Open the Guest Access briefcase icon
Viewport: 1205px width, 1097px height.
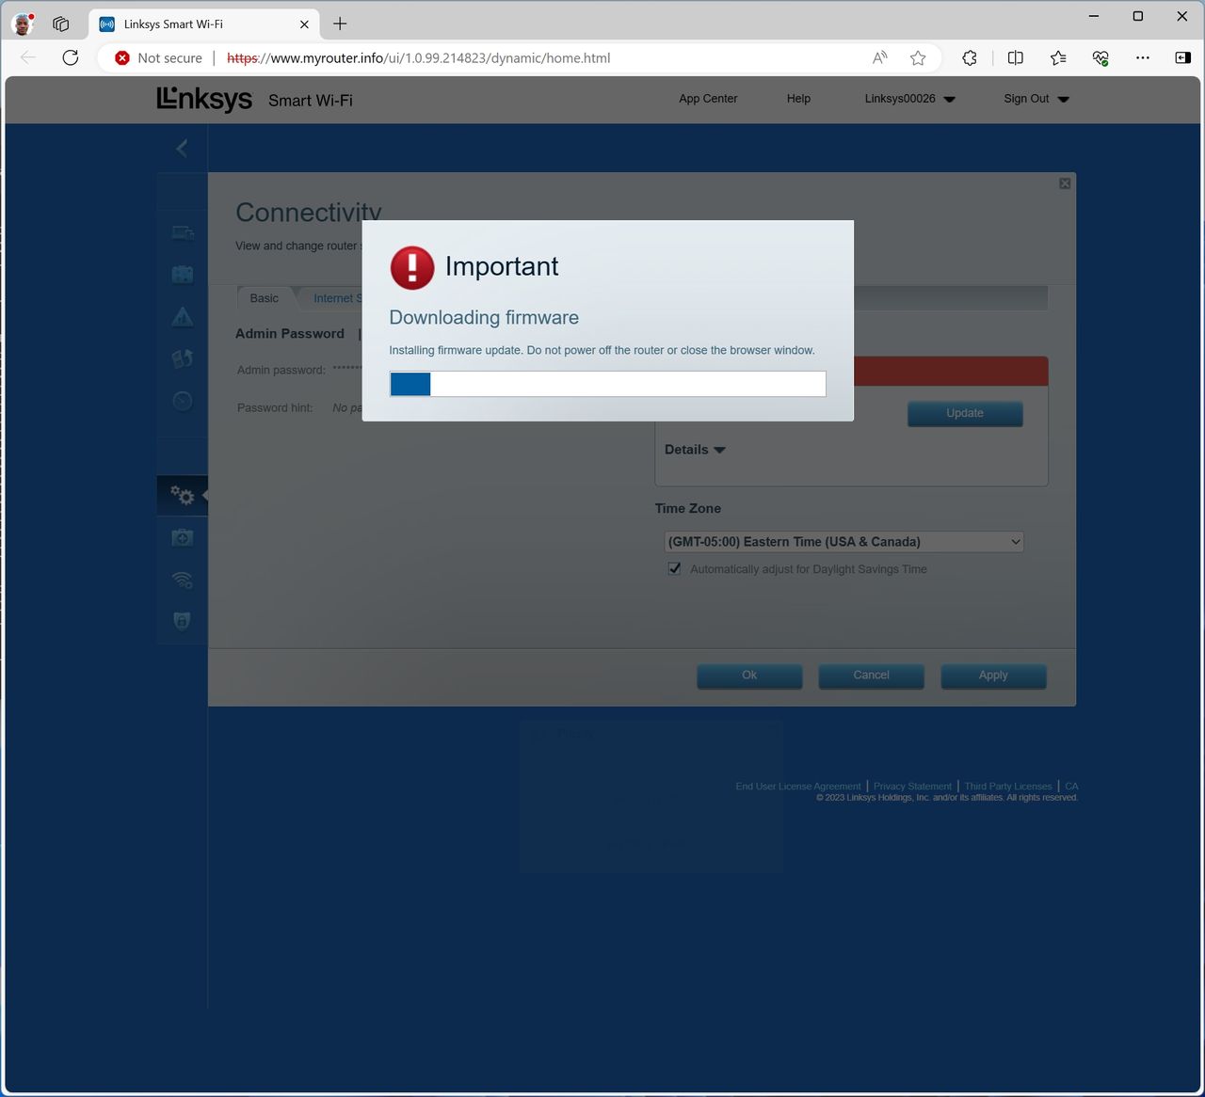(x=183, y=275)
